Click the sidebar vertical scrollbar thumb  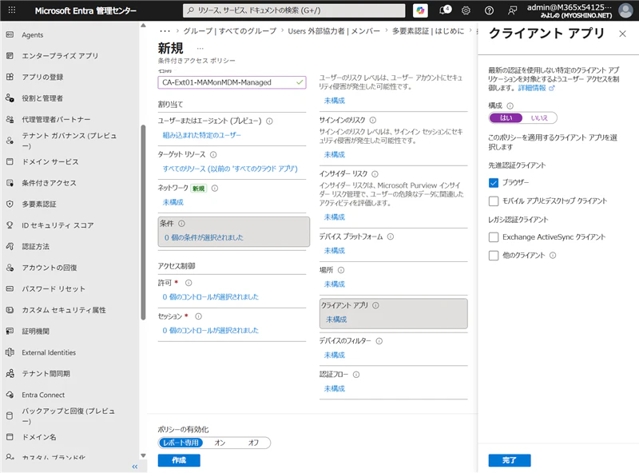tap(143, 222)
